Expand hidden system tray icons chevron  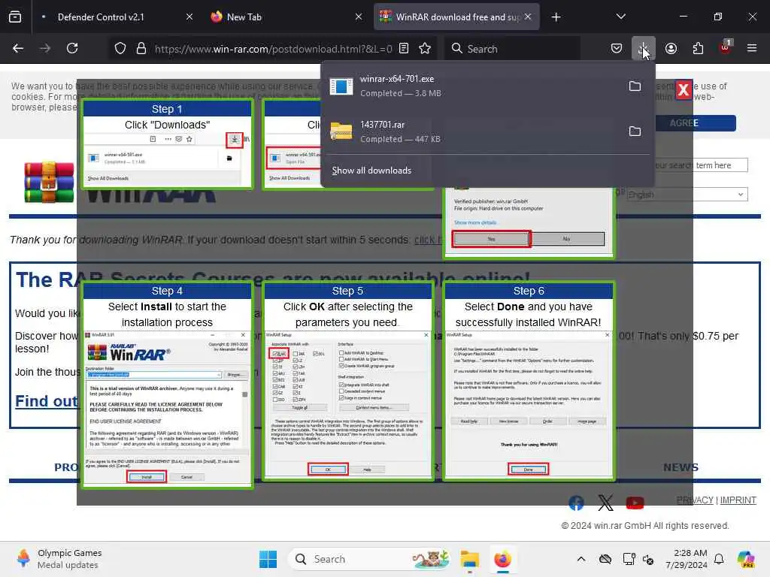click(581, 559)
